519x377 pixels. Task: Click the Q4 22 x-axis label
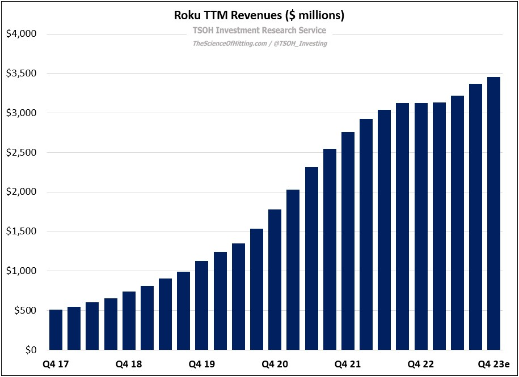click(421, 364)
